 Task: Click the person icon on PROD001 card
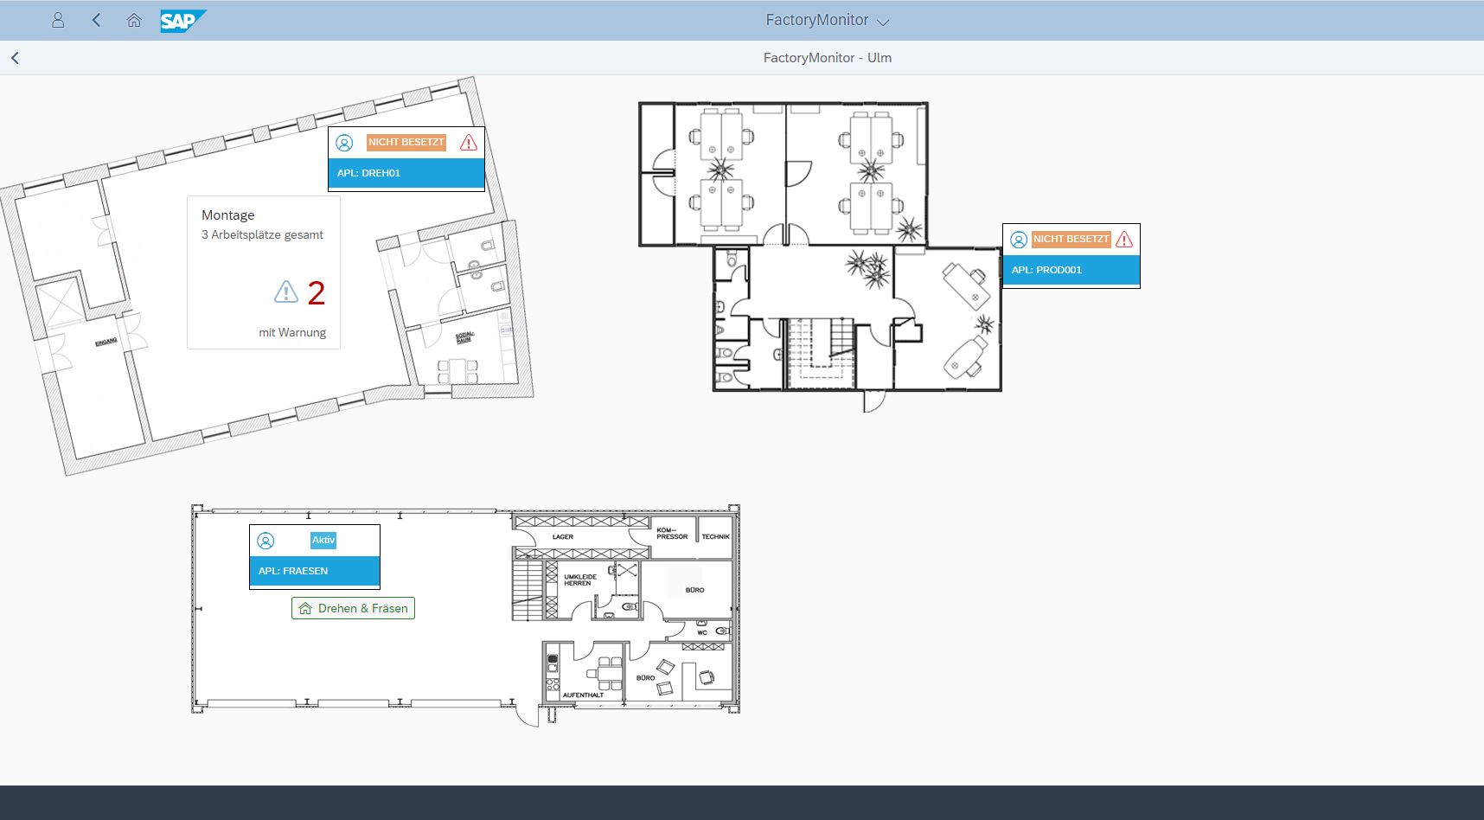coord(1019,240)
